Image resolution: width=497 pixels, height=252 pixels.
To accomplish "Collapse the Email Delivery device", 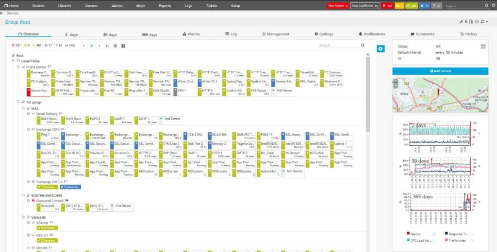I will click(28, 113).
